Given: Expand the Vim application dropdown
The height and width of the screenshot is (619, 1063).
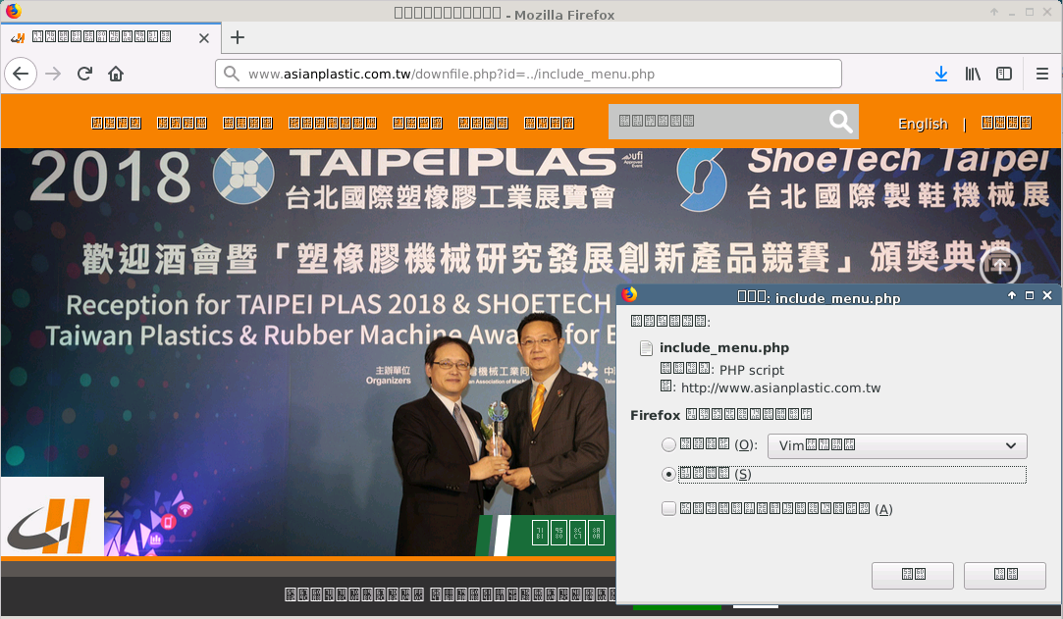Looking at the screenshot, I should tap(897, 445).
